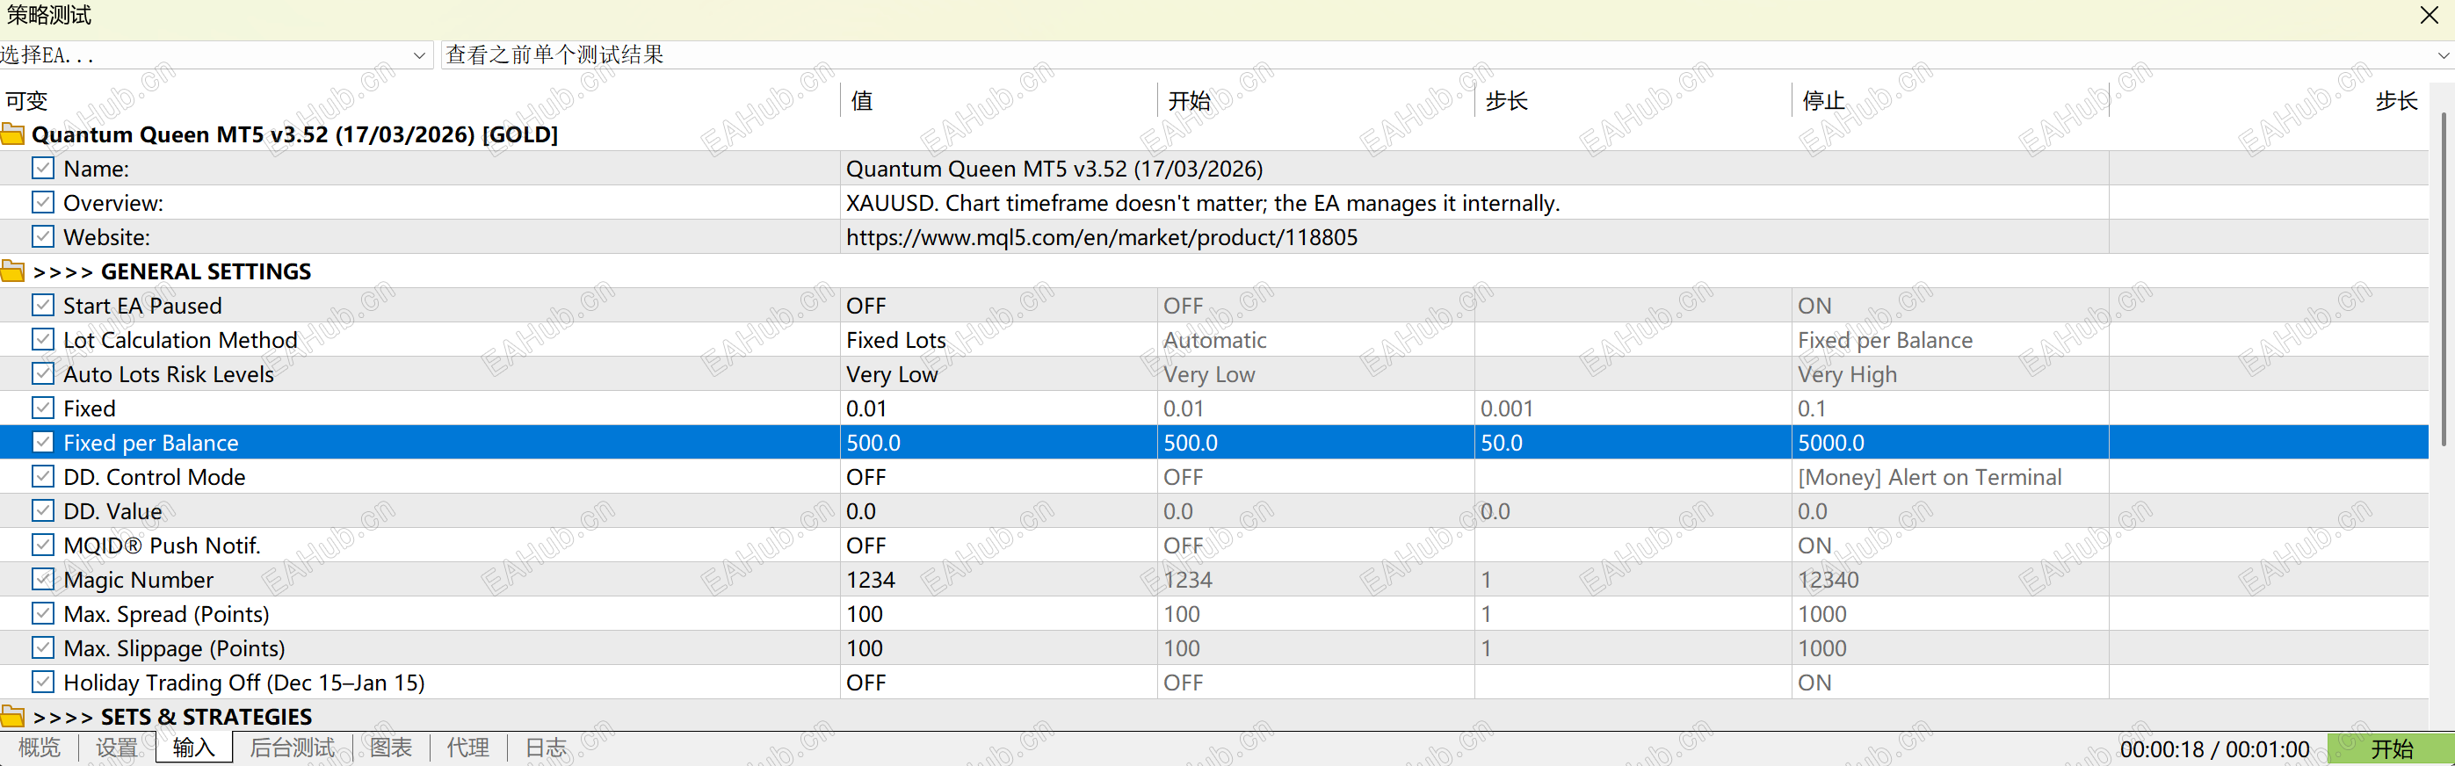Click the Holiday Trading Off value OFF
The image size is (2455, 766).
tap(999, 683)
